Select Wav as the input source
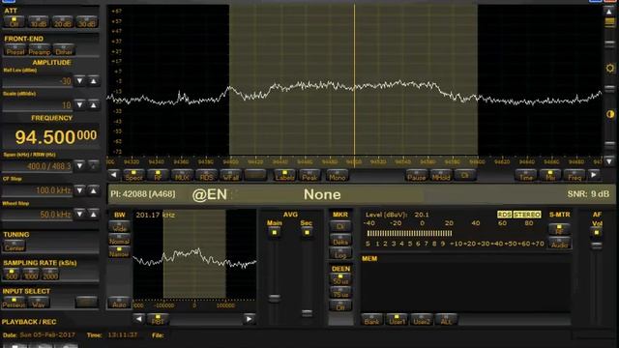 click(39, 303)
